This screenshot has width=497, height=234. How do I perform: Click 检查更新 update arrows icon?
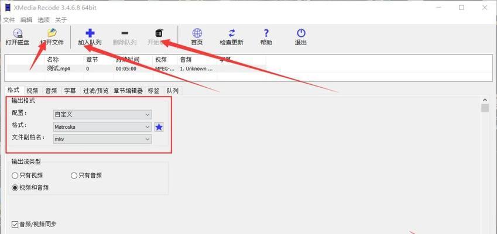232,33
